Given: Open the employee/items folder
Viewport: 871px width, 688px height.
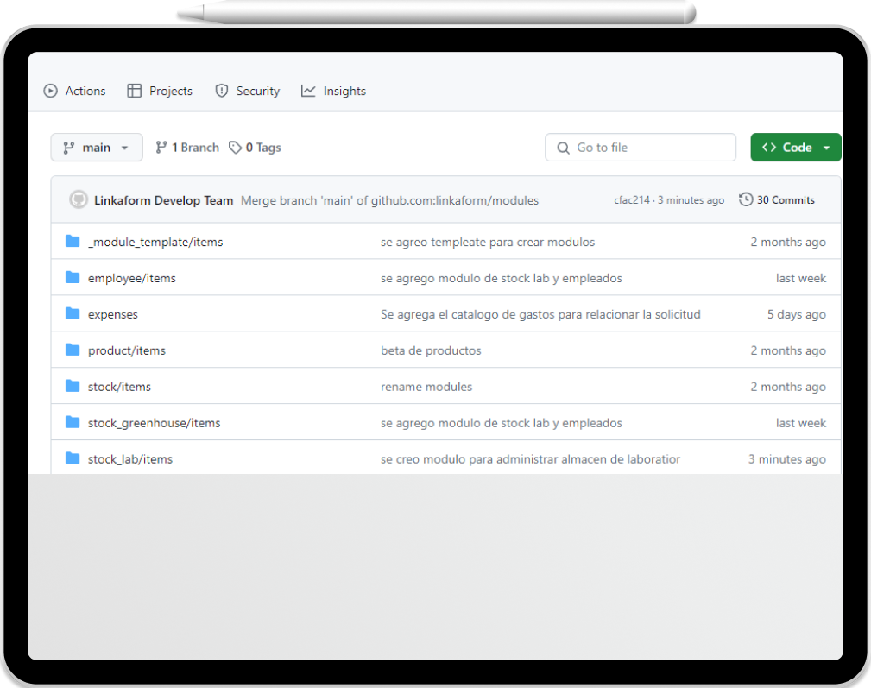Looking at the screenshot, I should tap(132, 278).
